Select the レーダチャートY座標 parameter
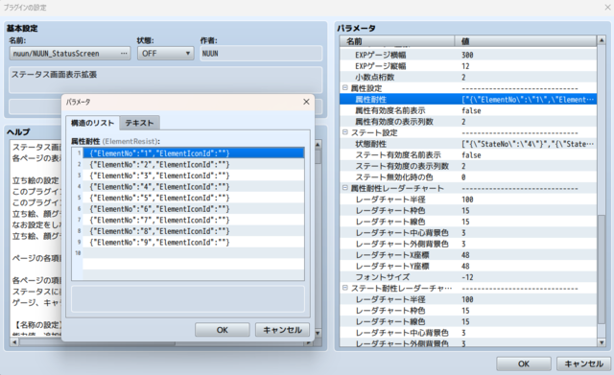 point(468,266)
